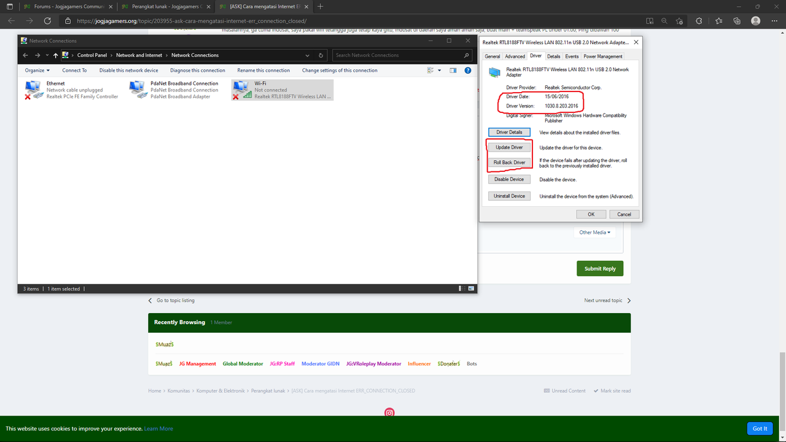The image size is (786, 442).
Task: Switch to the General tab in the adapter dialog
Action: point(492,56)
